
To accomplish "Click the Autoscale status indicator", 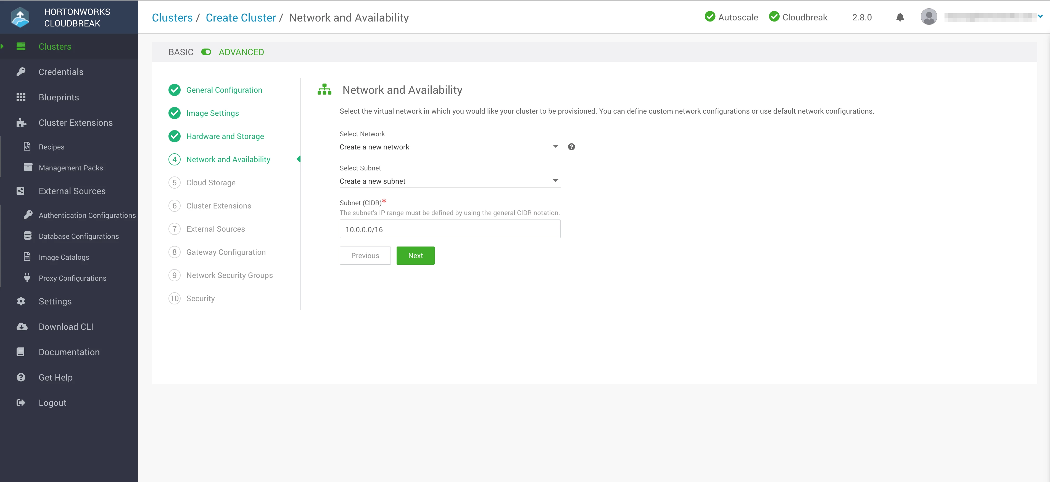I will tap(731, 17).
